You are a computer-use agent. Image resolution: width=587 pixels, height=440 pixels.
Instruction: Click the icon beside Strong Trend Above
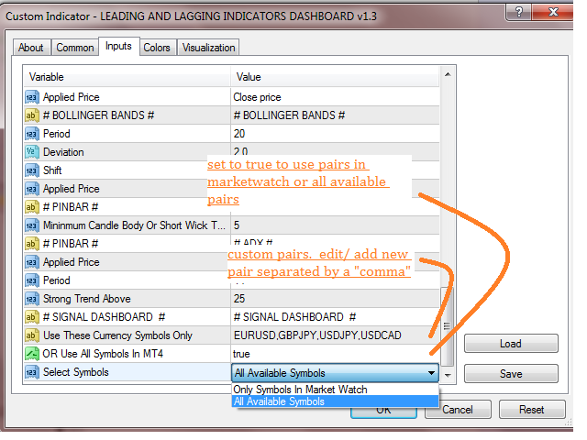click(31, 299)
